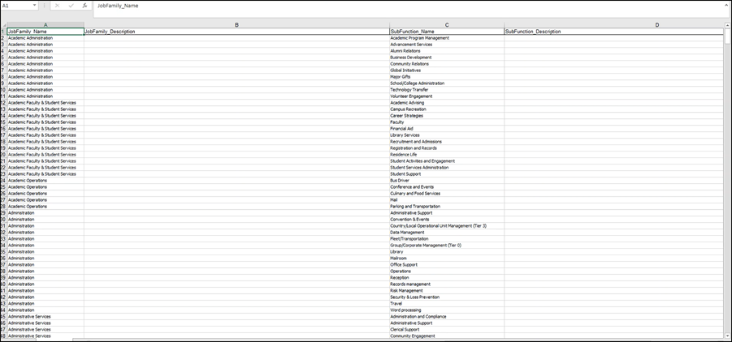
Task: Click the Cancel X icon in formula bar
Action: [57, 5]
